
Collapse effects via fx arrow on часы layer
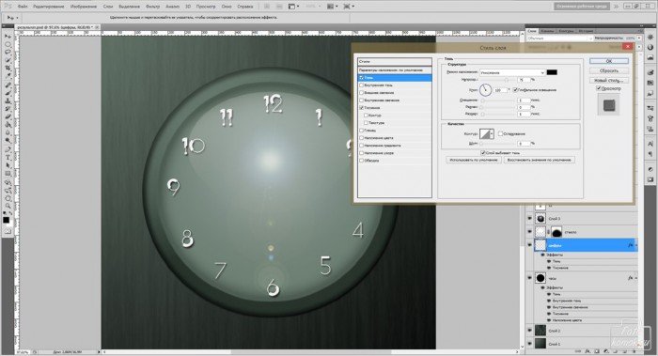coord(636,278)
